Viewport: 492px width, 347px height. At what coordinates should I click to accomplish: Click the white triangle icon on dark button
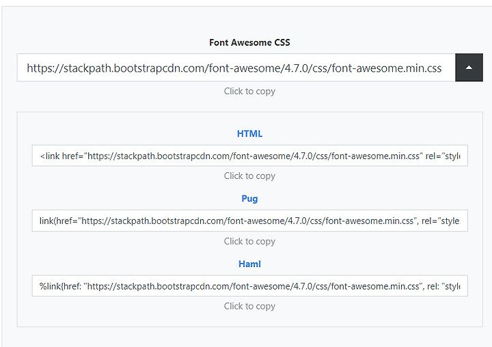[x=469, y=68]
